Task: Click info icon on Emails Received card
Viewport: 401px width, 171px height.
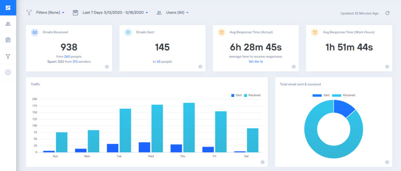Action: pos(107,66)
